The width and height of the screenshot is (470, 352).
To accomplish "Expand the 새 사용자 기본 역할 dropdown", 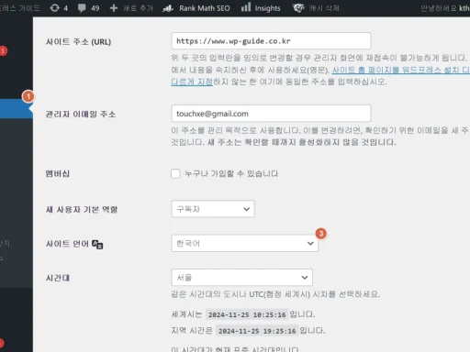I will [213, 209].
